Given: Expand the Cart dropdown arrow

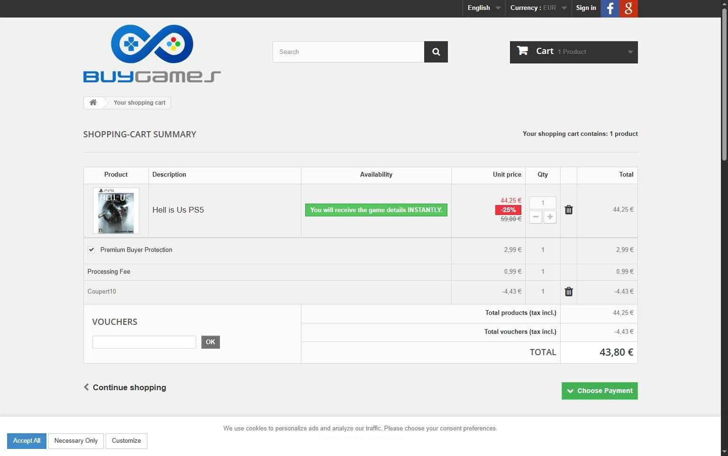Looking at the screenshot, I should 630,52.
